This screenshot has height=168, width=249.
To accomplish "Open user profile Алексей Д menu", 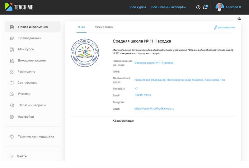I will tap(228, 7).
